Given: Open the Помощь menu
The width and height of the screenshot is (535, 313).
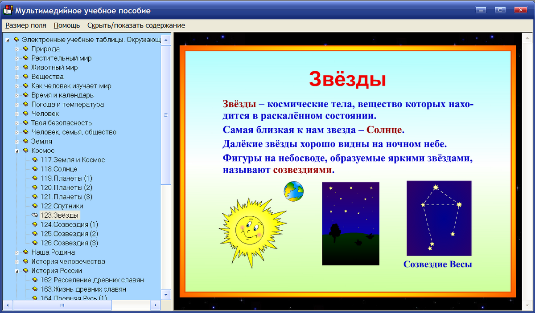Looking at the screenshot, I should tap(66, 25).
